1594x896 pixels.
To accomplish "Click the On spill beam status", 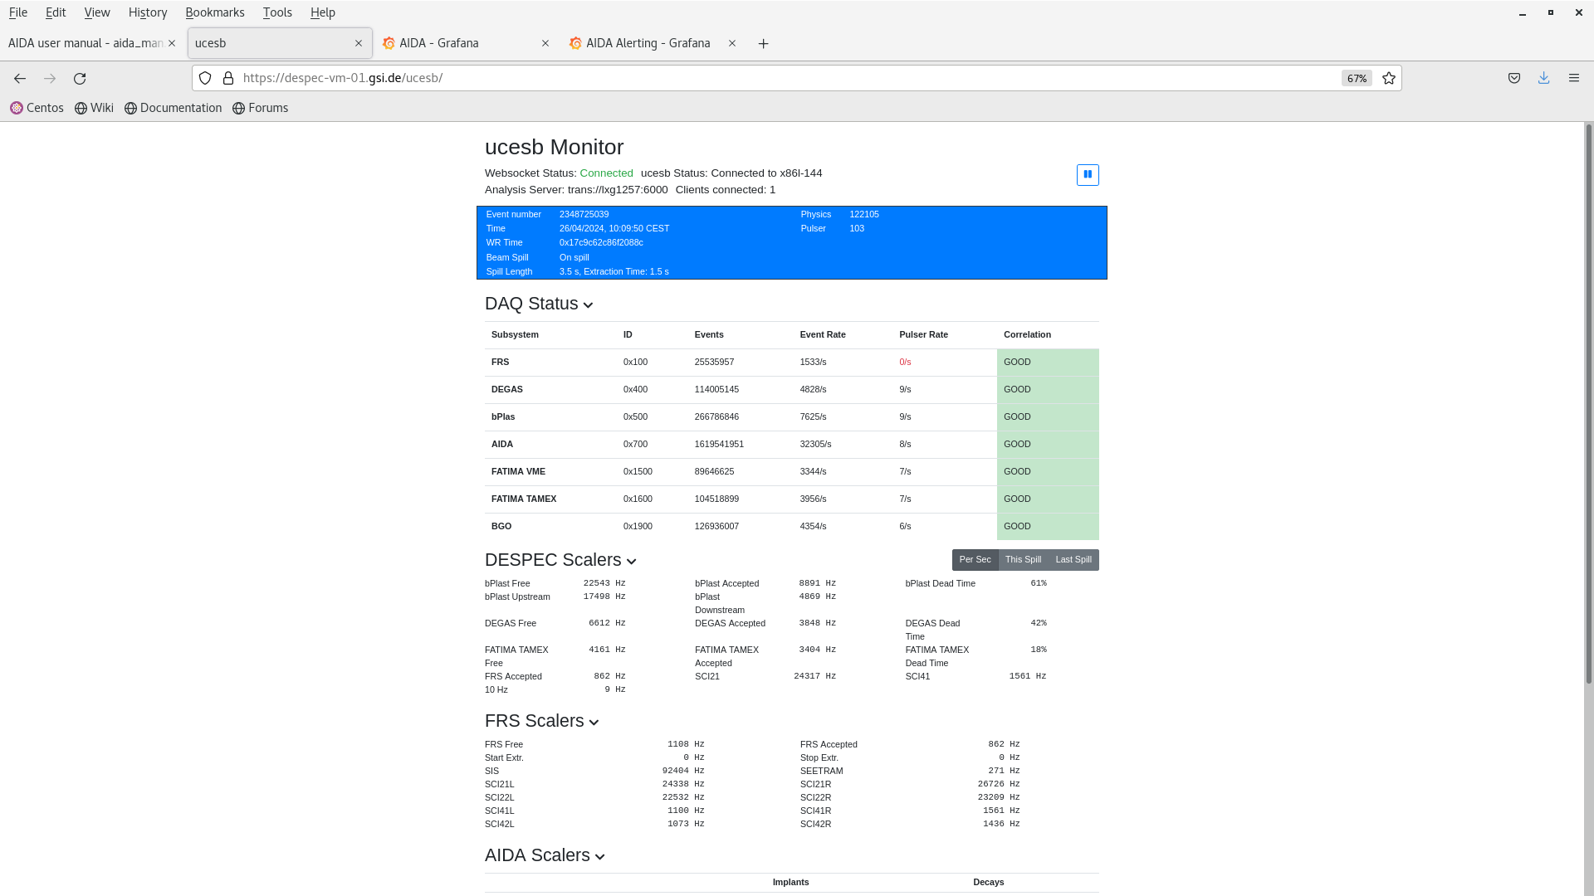I will [575, 258].
